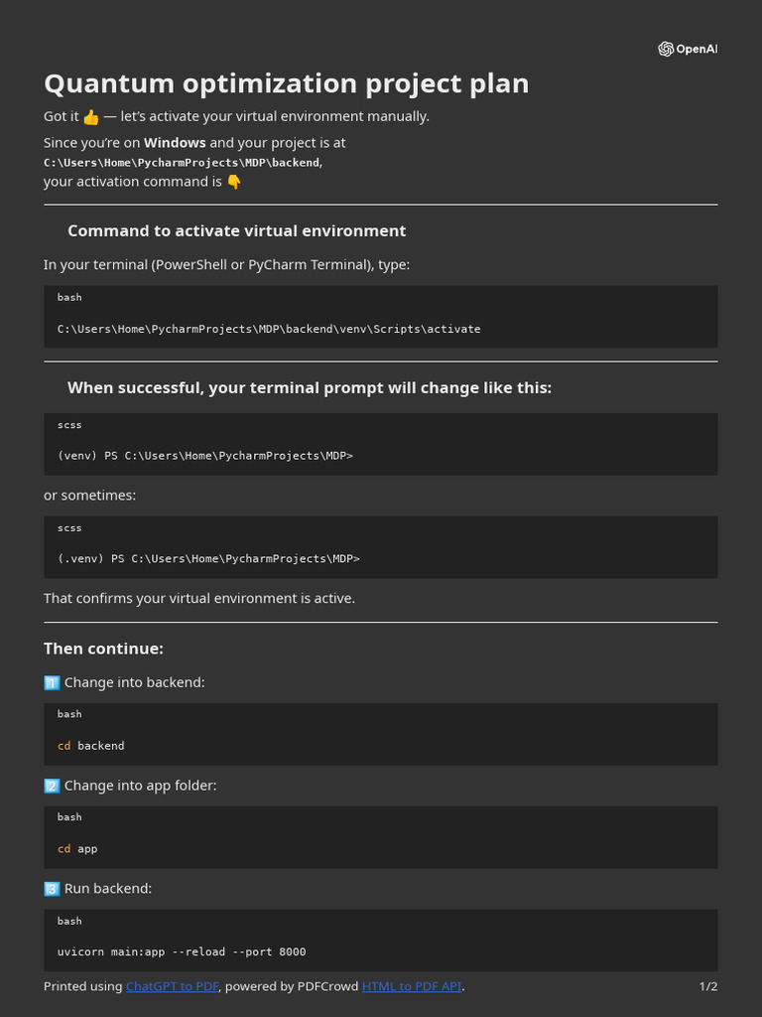Click the 'cd backend' command
Screen dimensions: 762x1017
(x=90, y=746)
